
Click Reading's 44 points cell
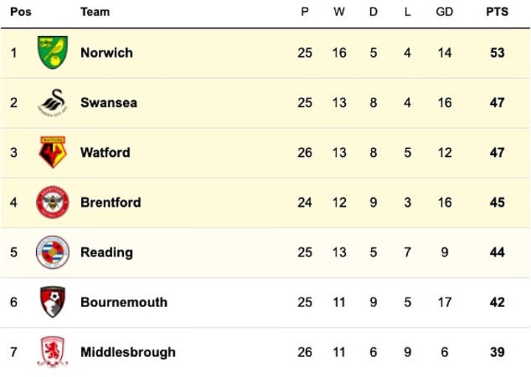click(x=497, y=253)
